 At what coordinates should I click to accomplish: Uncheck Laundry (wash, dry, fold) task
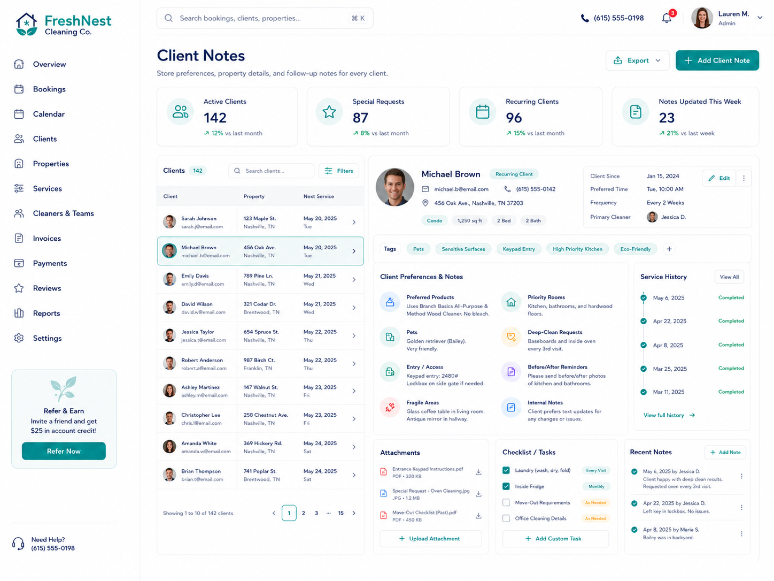pos(506,470)
